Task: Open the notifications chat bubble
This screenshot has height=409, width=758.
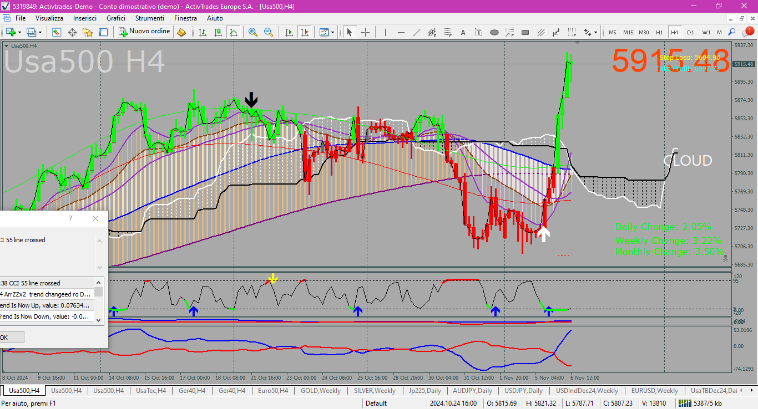Action: pos(747,32)
